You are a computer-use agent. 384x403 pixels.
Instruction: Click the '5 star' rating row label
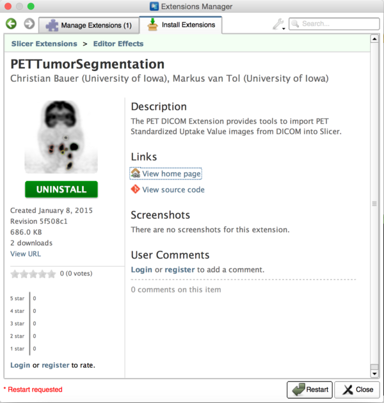(17, 298)
